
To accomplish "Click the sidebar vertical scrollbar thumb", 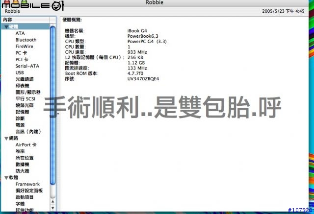I will pyautogui.click(x=53, y=105).
